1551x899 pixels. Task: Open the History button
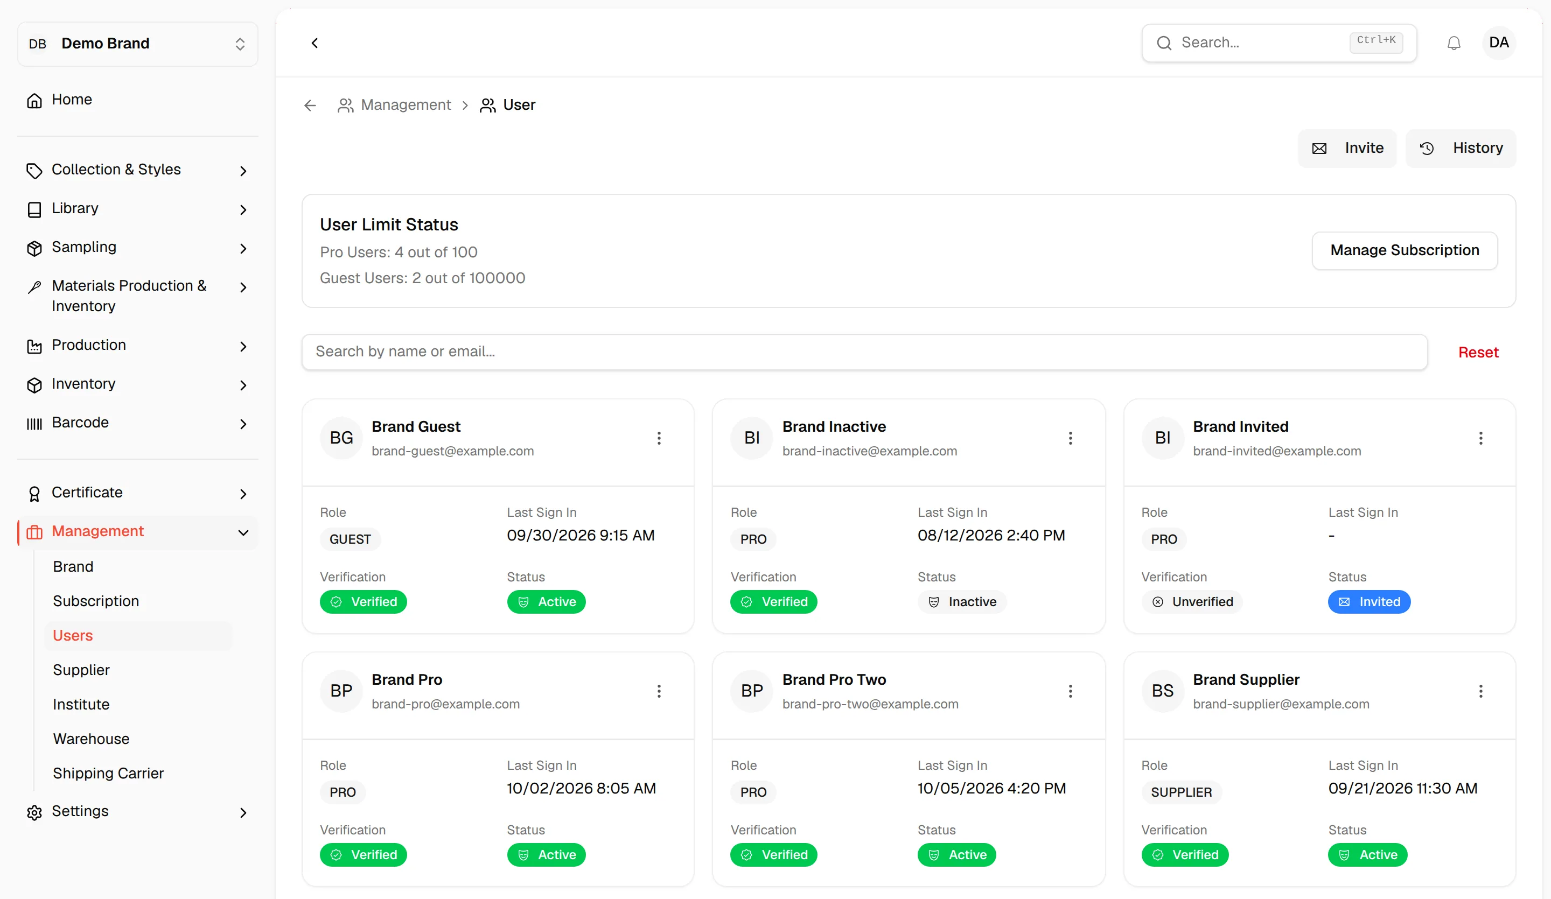click(x=1461, y=148)
